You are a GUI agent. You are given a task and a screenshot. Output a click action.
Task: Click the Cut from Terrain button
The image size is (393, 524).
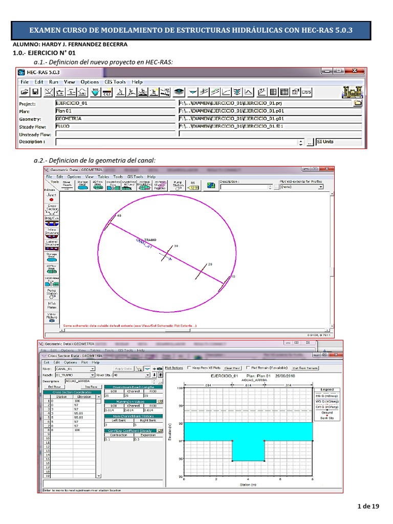click(x=305, y=368)
